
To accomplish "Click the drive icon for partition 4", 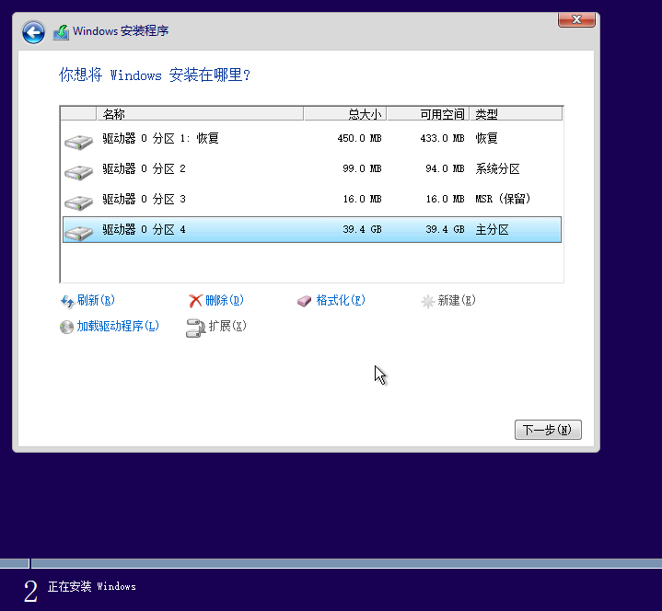I will 78,233.
